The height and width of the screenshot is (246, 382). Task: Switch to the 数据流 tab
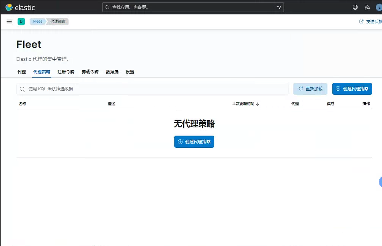coord(112,72)
